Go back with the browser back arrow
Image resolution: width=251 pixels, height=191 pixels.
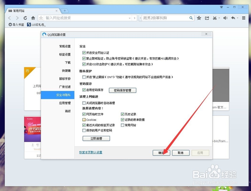coord(10,18)
